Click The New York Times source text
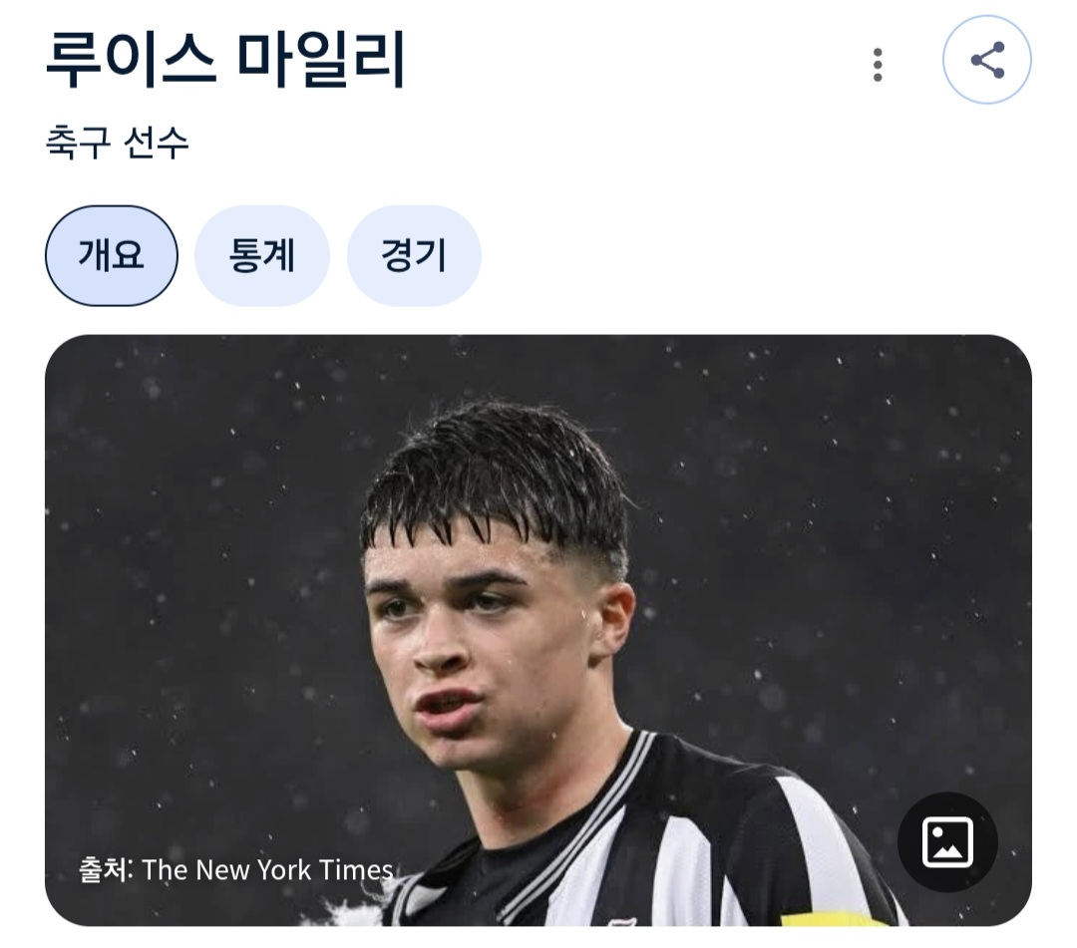This screenshot has width=1077, height=948. 268,869
